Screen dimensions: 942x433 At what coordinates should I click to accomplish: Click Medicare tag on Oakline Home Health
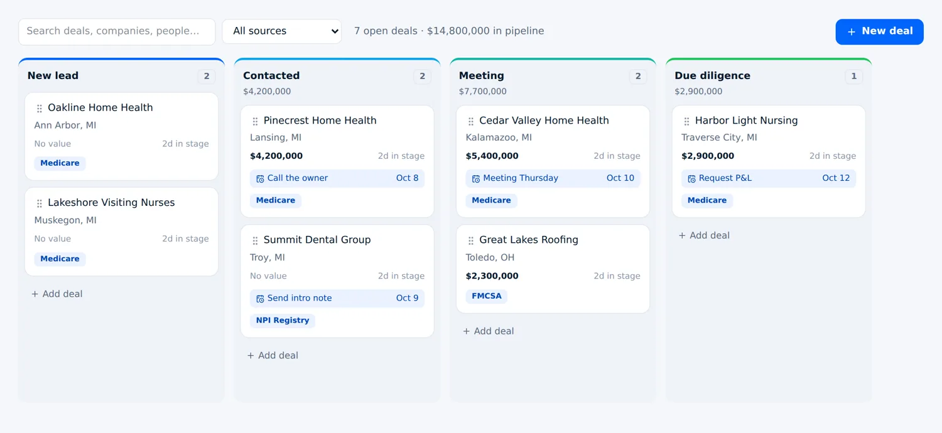pyautogui.click(x=60, y=163)
